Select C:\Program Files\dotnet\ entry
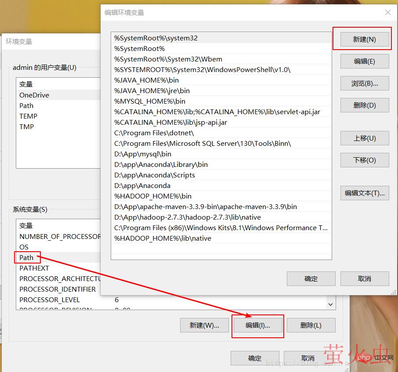398x372 pixels. coord(221,133)
